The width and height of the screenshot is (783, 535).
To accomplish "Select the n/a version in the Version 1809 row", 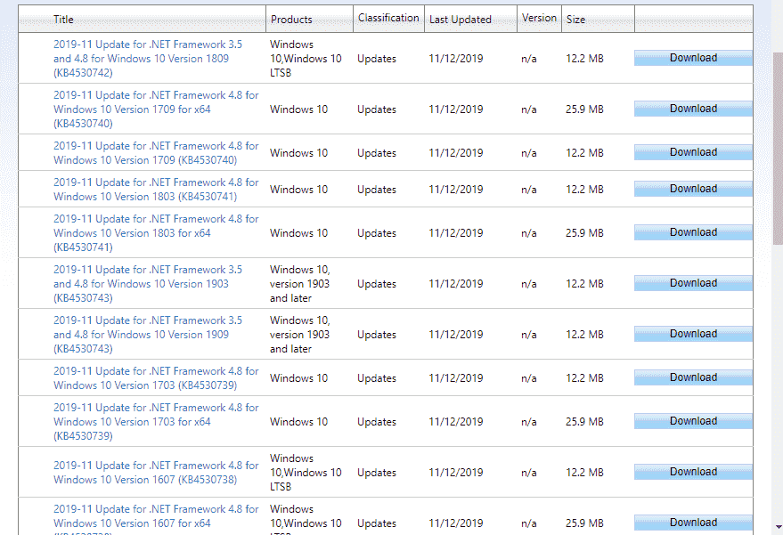I will point(529,59).
